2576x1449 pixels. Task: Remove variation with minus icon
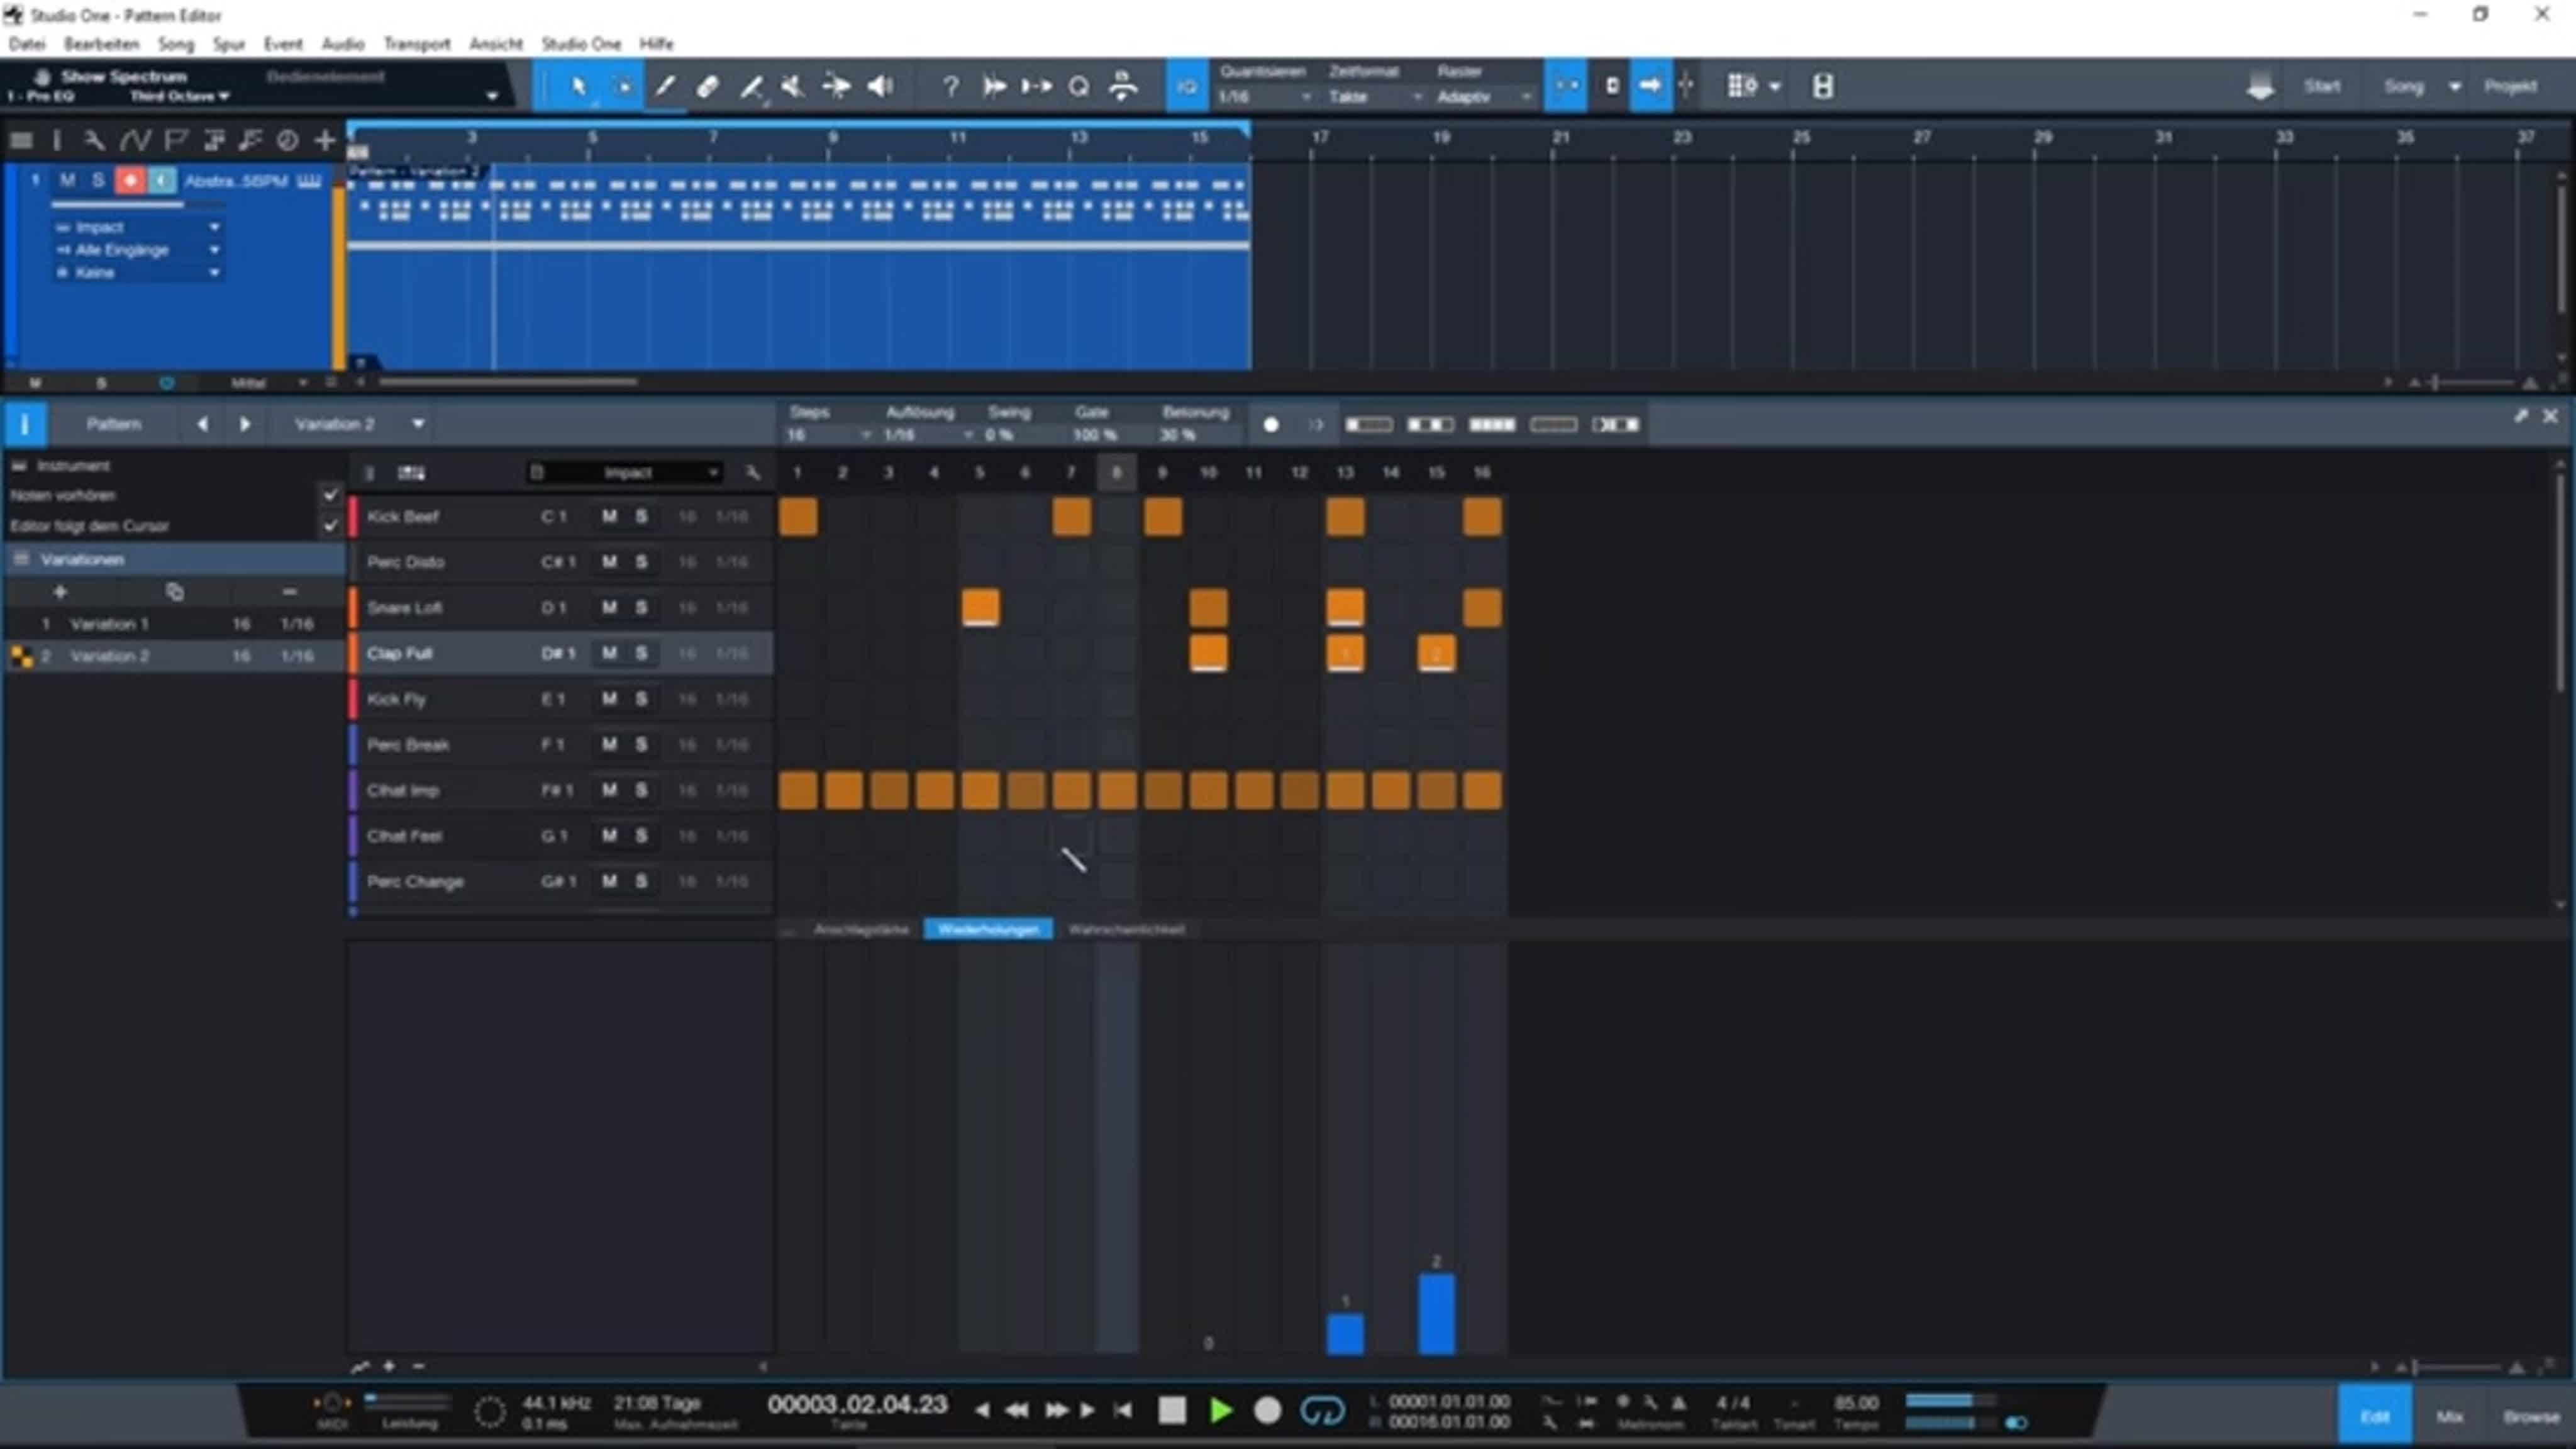coord(289,591)
